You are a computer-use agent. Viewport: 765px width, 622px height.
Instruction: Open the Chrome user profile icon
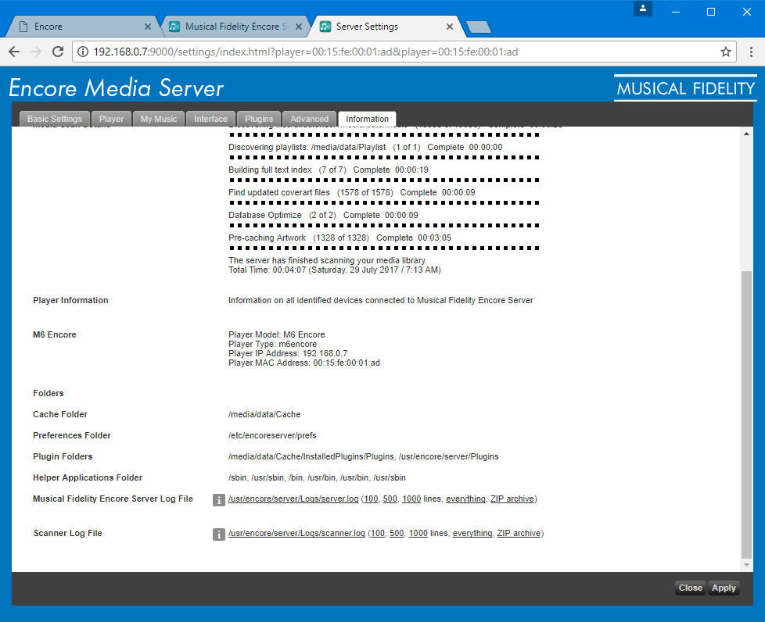pos(643,9)
